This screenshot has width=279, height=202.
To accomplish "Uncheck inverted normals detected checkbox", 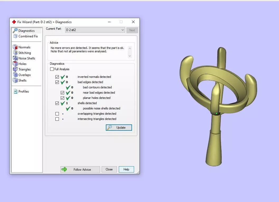I will 57,77.
